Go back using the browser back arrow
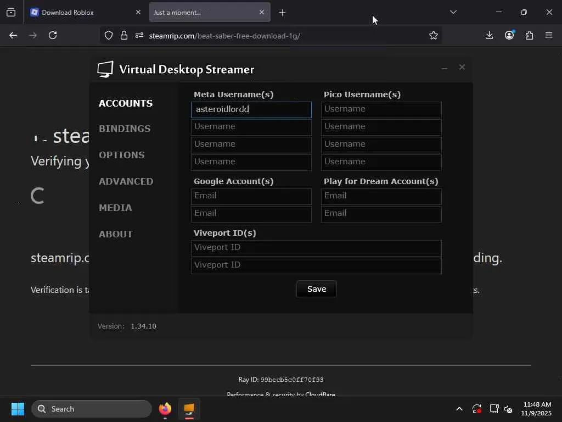The image size is (562, 422). coord(13,35)
